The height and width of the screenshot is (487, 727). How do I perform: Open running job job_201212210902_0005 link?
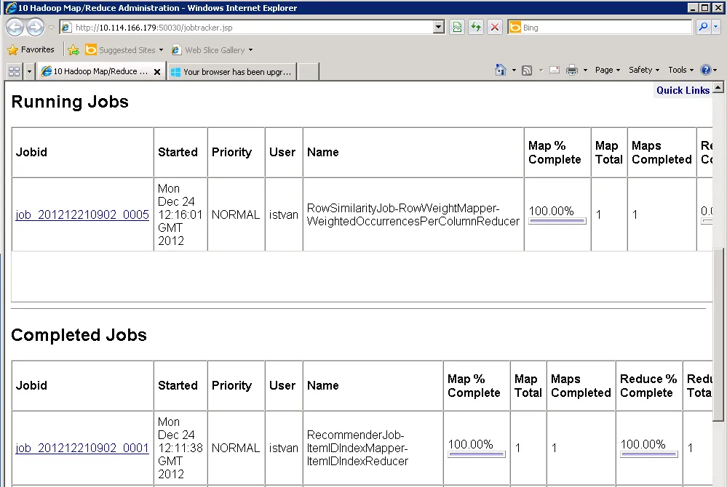82,215
